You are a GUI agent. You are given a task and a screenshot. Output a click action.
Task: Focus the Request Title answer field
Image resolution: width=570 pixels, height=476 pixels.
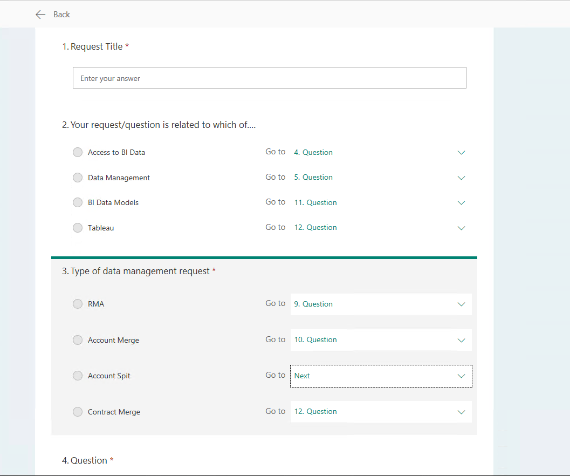[270, 78]
